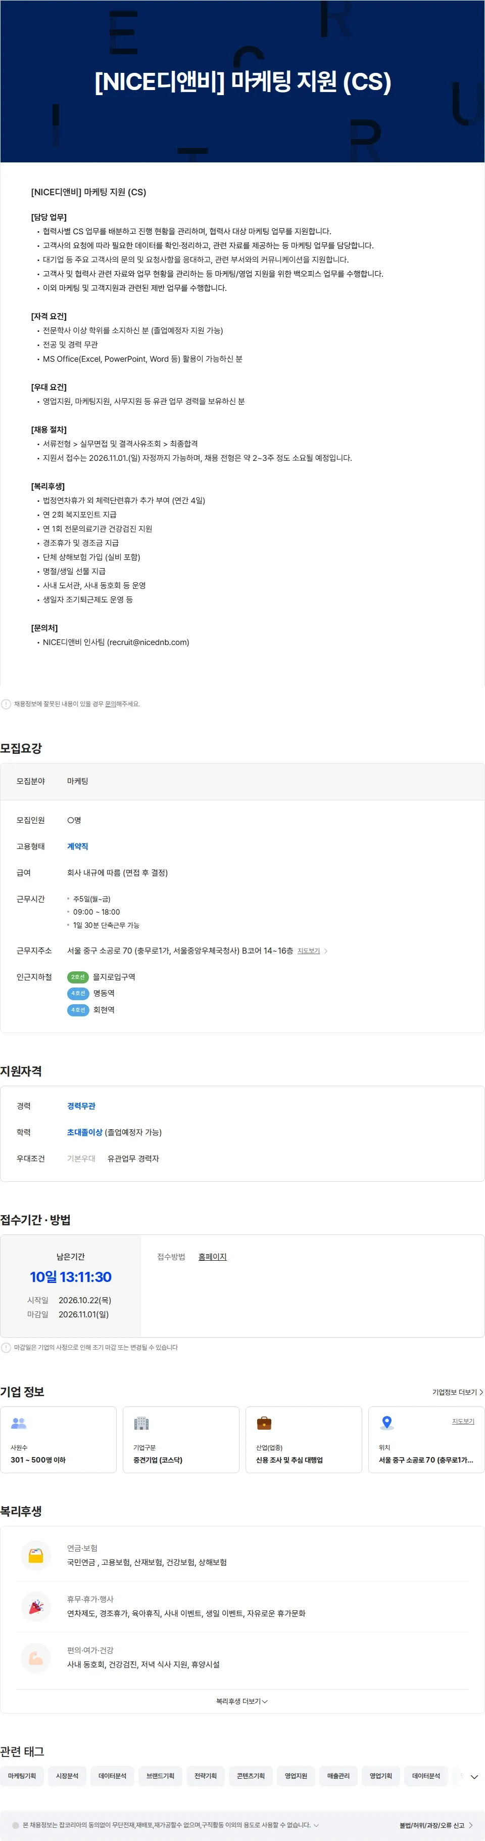This screenshot has width=485, height=1841.
Task: Click the people icon in 사원수 card
Action: point(19,1423)
